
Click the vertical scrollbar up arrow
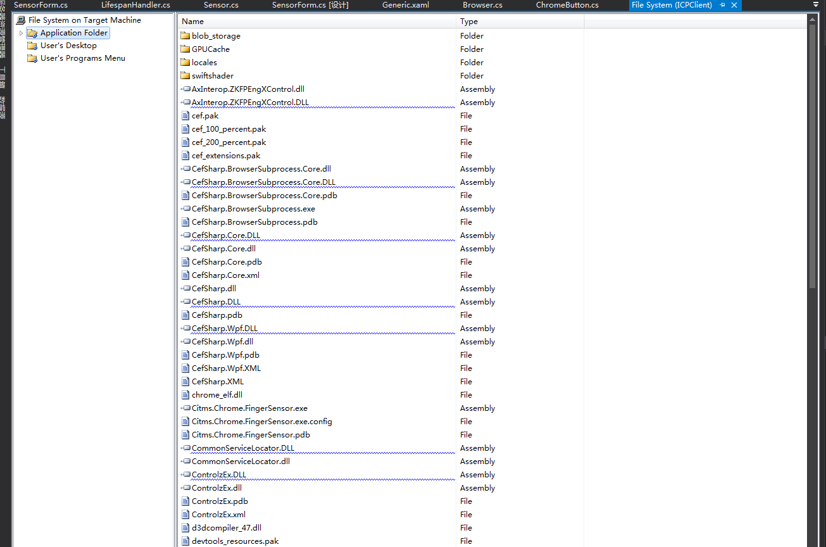(813, 20)
